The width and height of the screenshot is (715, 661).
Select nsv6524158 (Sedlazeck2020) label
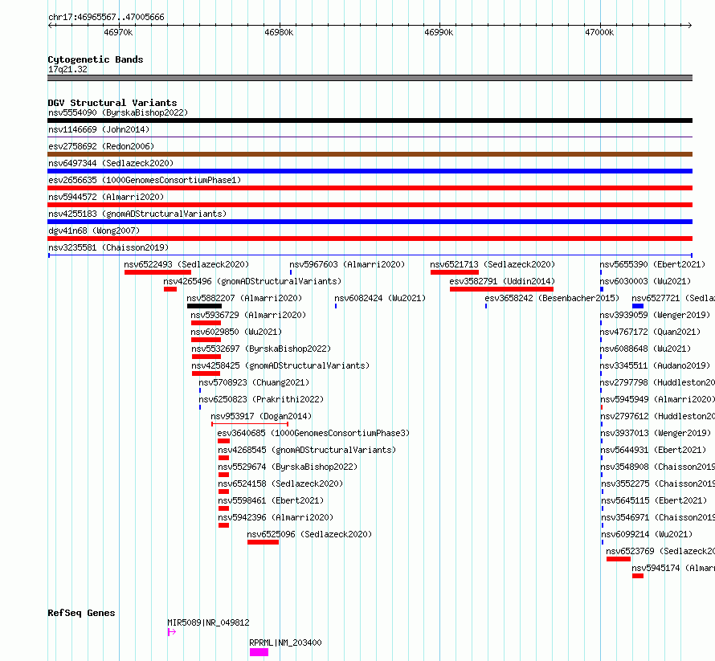coord(280,484)
